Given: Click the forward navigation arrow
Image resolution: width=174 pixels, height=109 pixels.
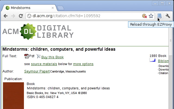Looking at the screenshot, I should pyautogui.click(x=13, y=16).
